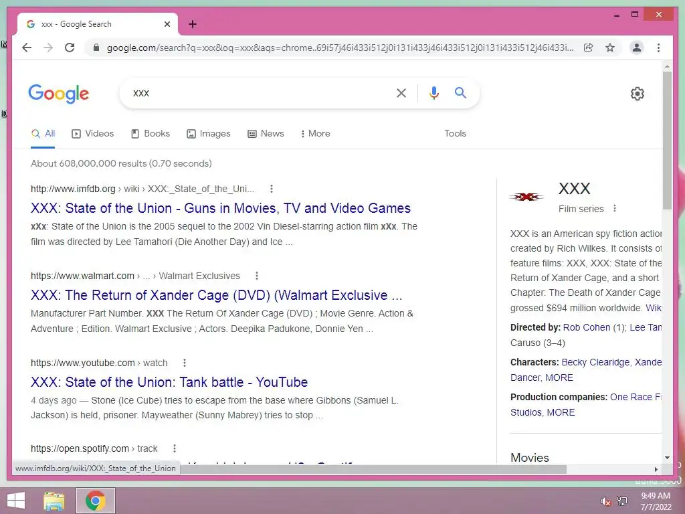Image resolution: width=685 pixels, height=514 pixels.
Task: Click the address bar URL
Action: coord(340,48)
